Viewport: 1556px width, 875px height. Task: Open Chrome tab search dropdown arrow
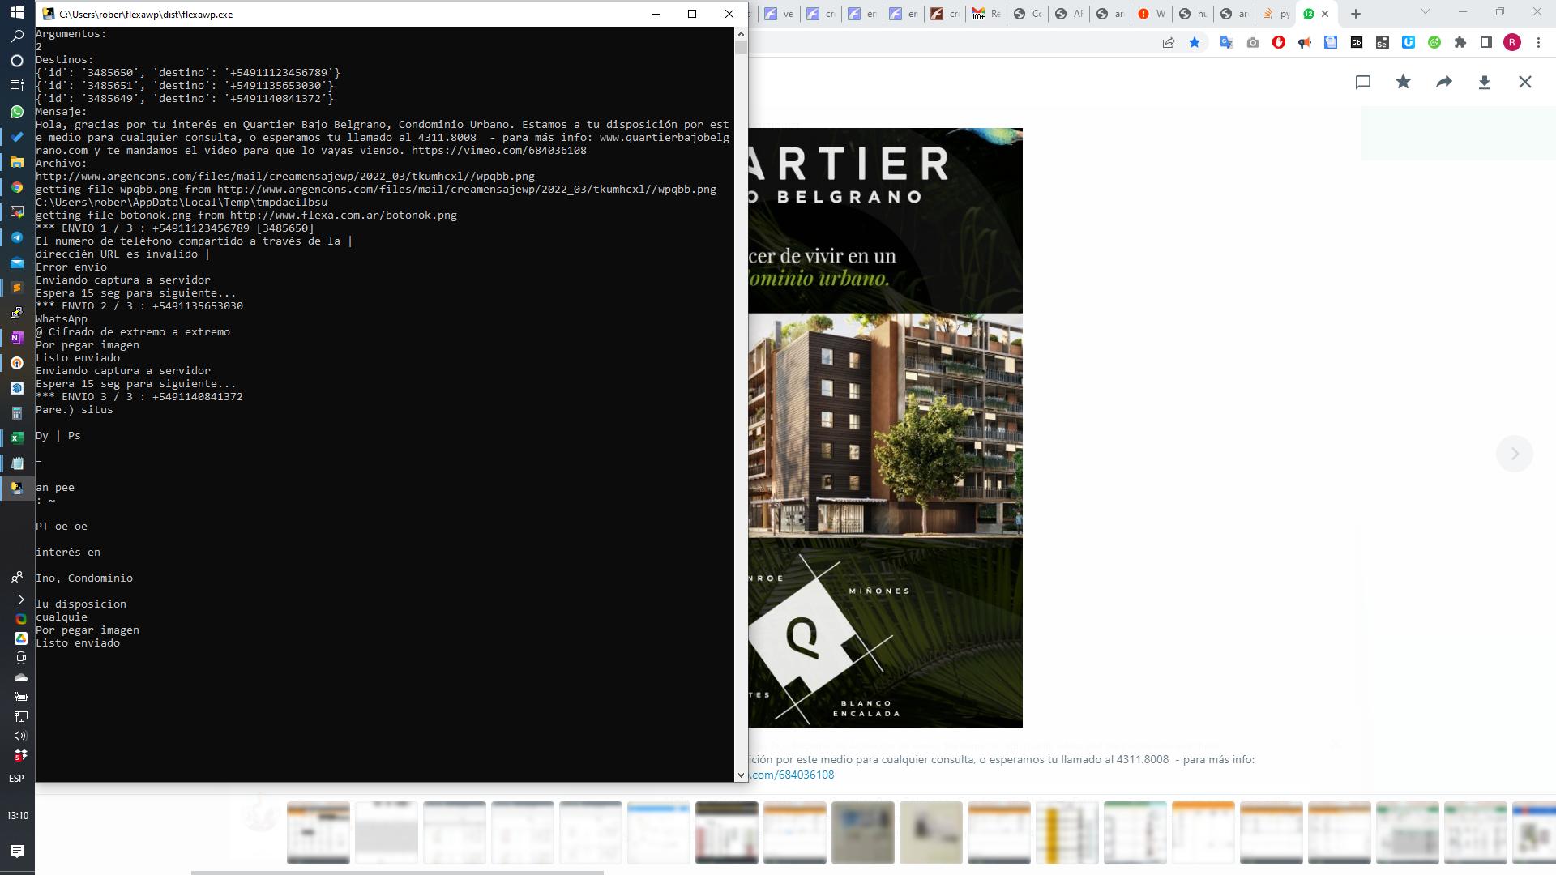pos(1426,12)
